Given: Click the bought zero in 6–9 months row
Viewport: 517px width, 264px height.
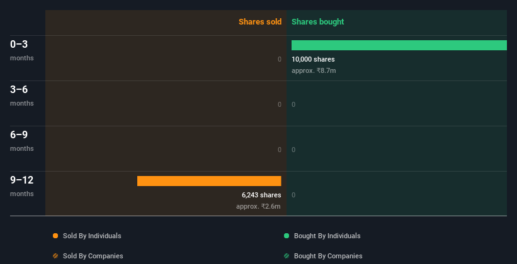Looking at the screenshot, I should (293, 150).
